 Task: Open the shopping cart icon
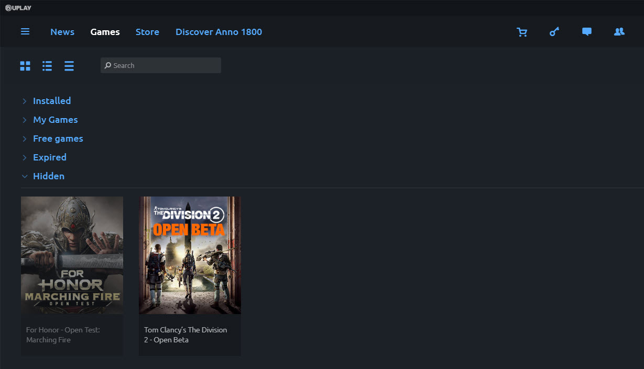[x=522, y=32]
